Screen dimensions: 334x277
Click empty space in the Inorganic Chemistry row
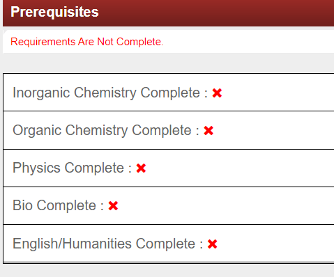(x=277, y=93)
